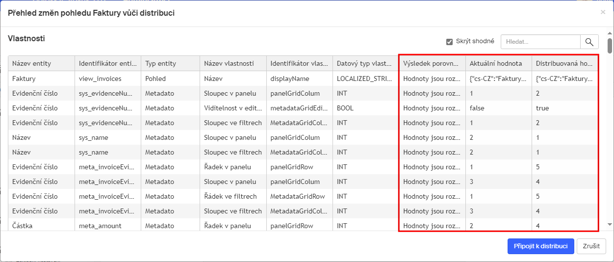Image resolution: width=614 pixels, height=262 pixels.
Task: Click the Název vlastnosti column header
Action: (x=233, y=64)
